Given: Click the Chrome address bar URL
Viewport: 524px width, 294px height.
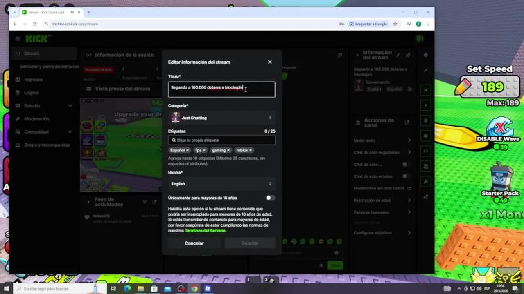Looking at the screenshot, I should pos(75,24).
